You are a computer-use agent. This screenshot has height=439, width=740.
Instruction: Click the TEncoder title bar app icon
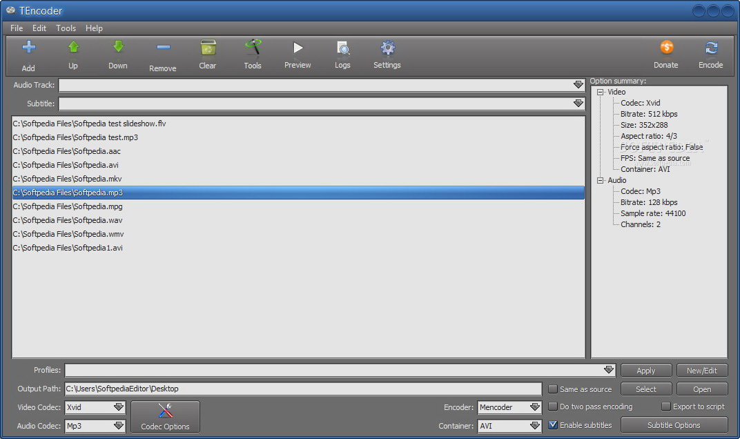[10, 10]
